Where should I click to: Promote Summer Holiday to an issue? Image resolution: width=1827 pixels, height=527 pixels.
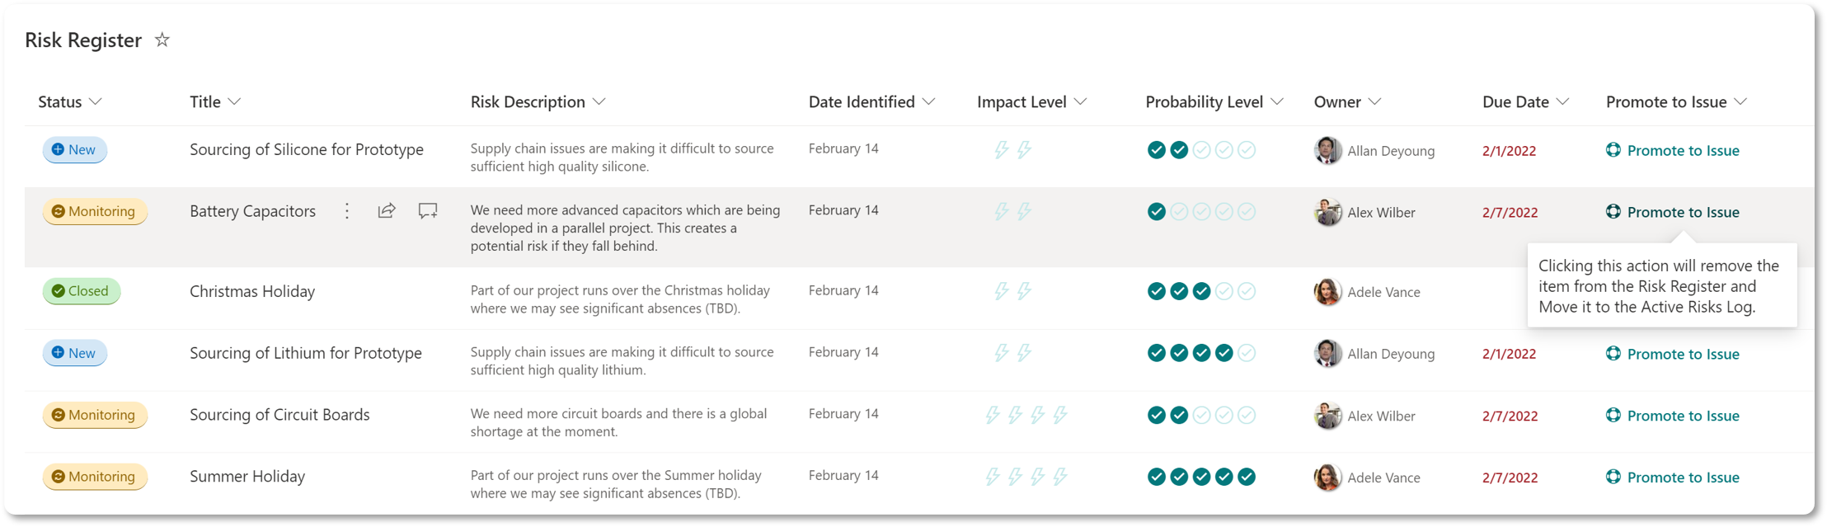click(1683, 477)
